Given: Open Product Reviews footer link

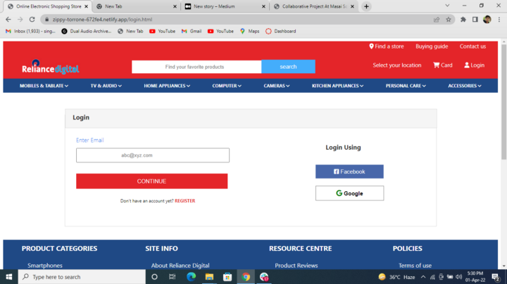Looking at the screenshot, I should tap(296, 265).
